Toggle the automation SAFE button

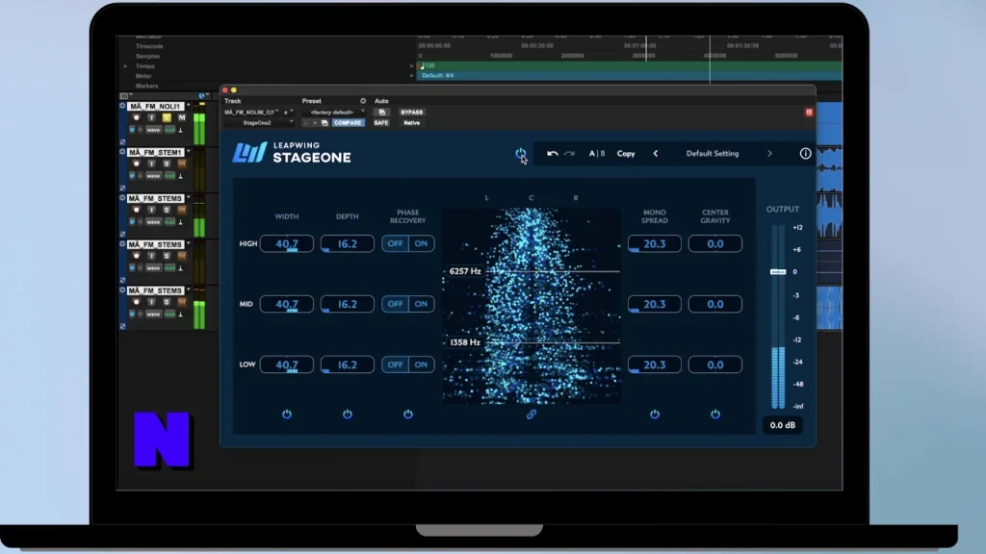381,123
